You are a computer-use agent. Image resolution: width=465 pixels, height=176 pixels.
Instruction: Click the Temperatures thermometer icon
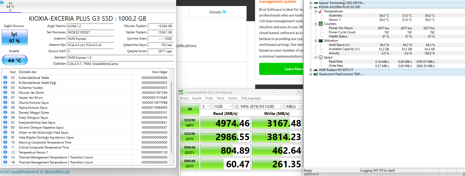point(320,11)
